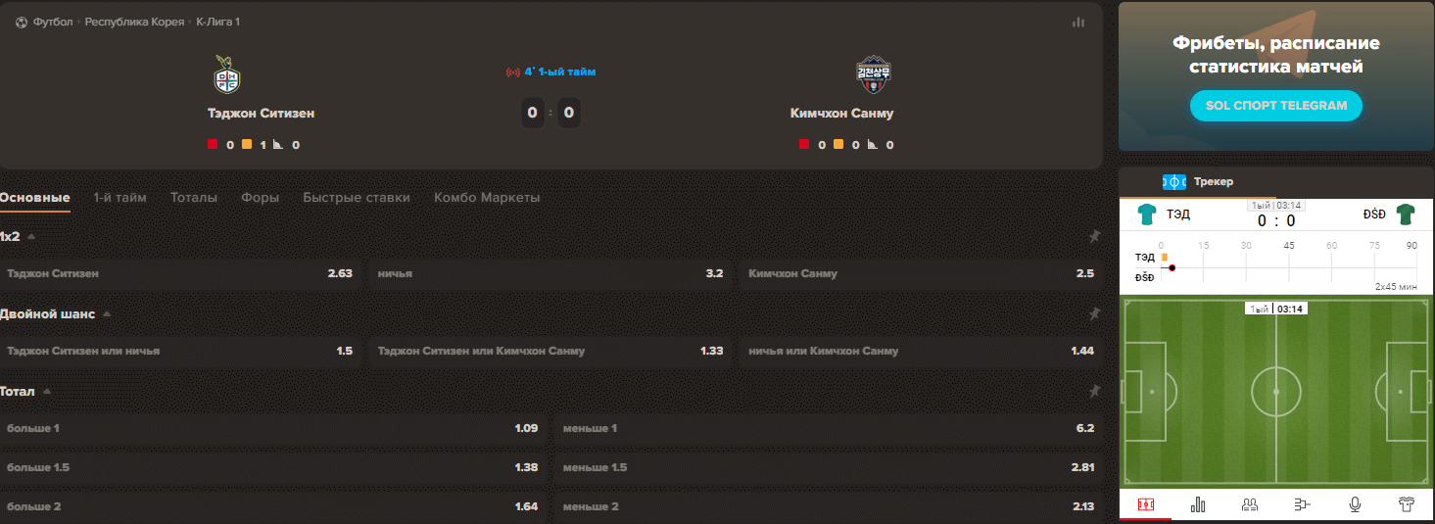This screenshot has height=524, width=1435.
Task: Bet on Кимчхон Санму win at 2.5
Action: pos(921,273)
